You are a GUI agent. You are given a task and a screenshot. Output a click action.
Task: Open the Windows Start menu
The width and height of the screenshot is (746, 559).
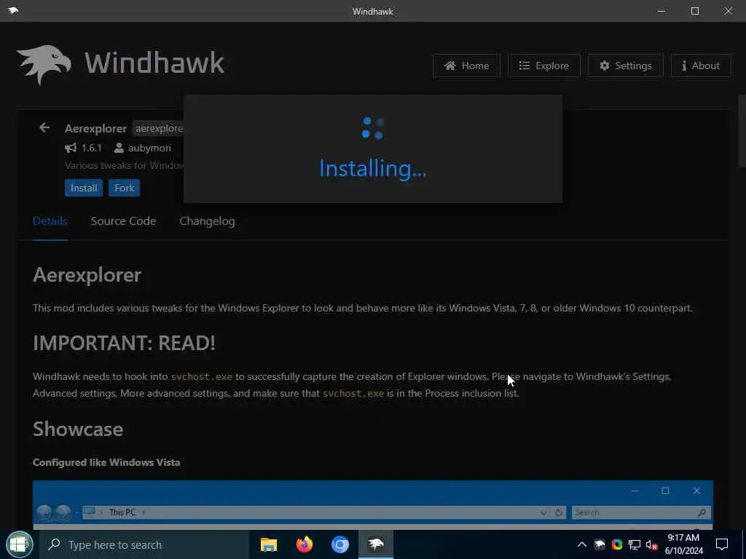coord(19,544)
